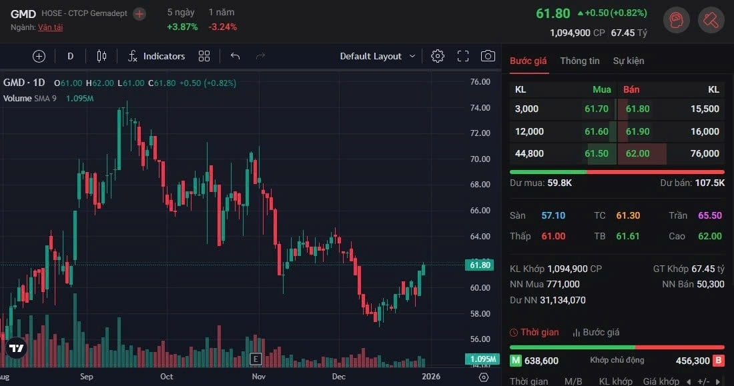Open the indicator templates grid icon

pyautogui.click(x=204, y=56)
